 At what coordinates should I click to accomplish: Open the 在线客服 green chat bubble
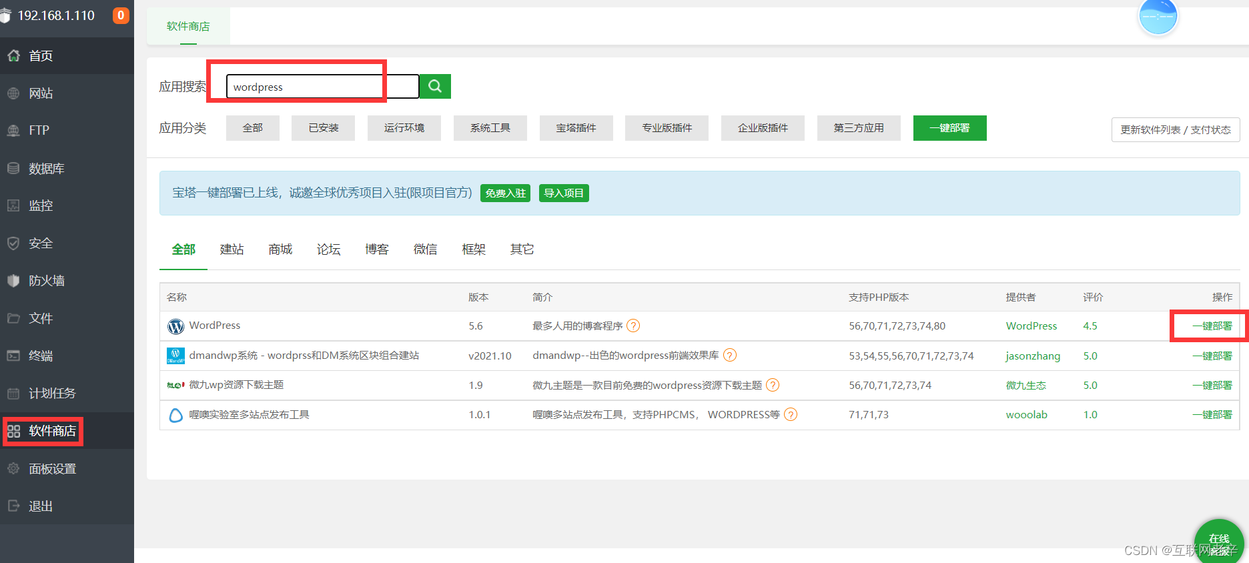point(1219,544)
